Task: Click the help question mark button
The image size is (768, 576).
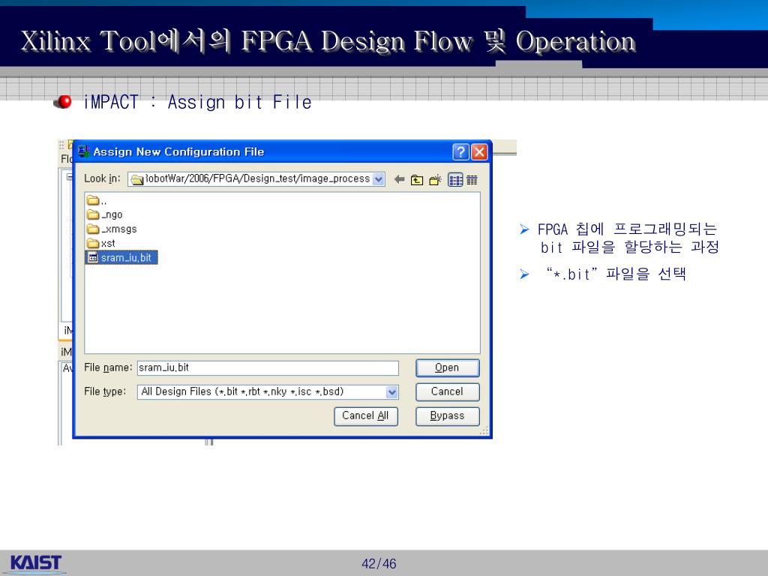Action: 460,152
